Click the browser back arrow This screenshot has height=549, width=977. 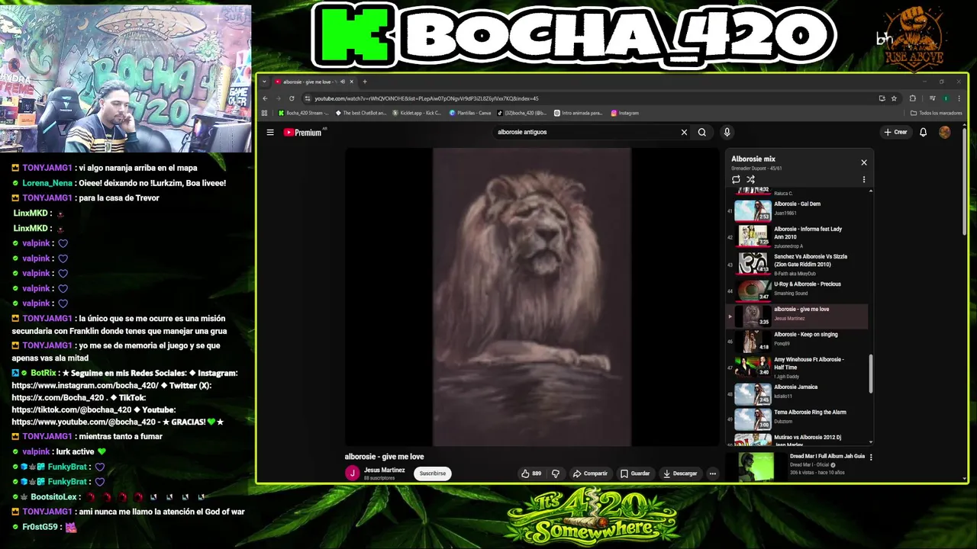[265, 98]
